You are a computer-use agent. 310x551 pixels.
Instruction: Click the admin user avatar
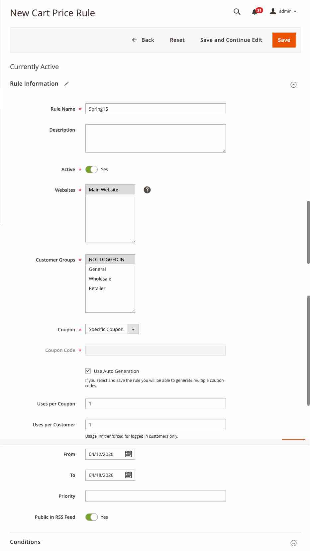(273, 11)
